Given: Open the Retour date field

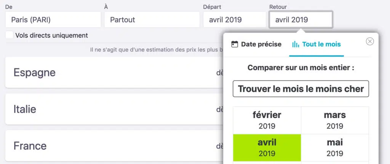Looking at the screenshot, I should (x=301, y=20).
